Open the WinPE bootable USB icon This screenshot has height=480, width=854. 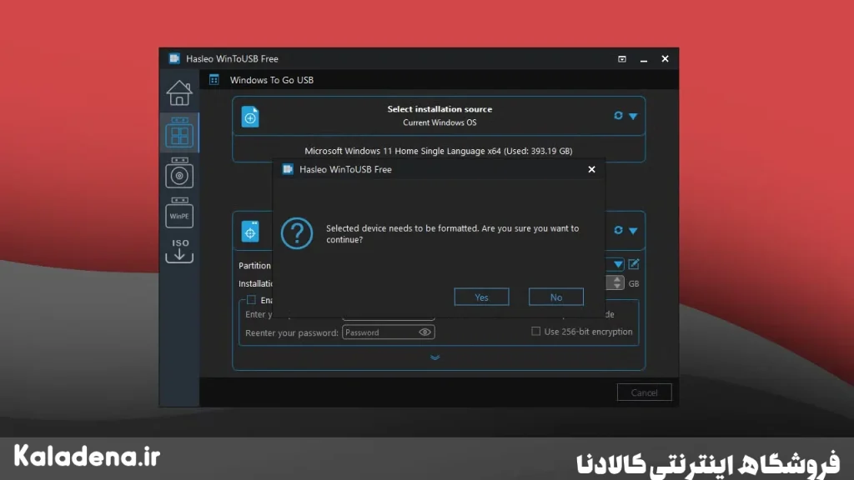tap(179, 212)
